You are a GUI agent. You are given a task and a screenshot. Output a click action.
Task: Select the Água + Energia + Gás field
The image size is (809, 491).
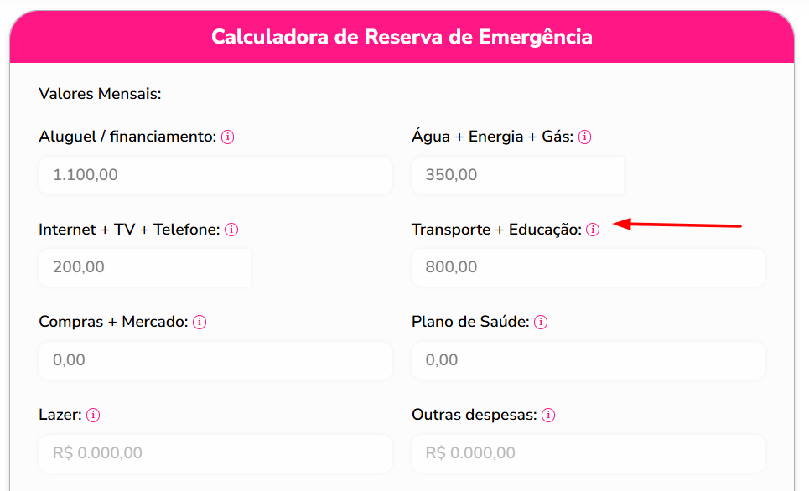coord(517,175)
